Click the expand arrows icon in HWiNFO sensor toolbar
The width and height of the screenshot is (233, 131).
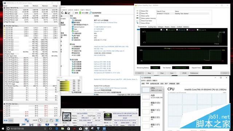point(6,120)
